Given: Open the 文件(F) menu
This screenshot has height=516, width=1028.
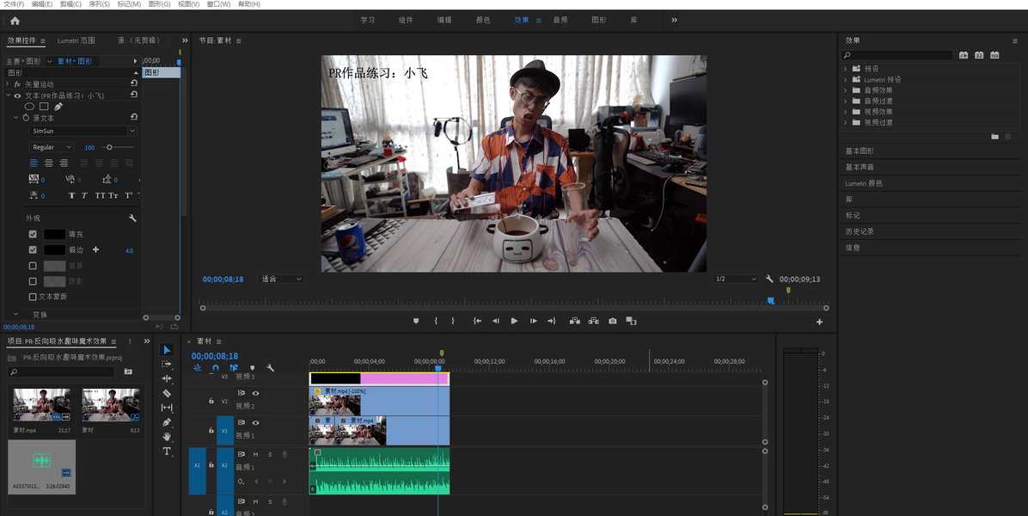Looking at the screenshot, I should 14,4.
